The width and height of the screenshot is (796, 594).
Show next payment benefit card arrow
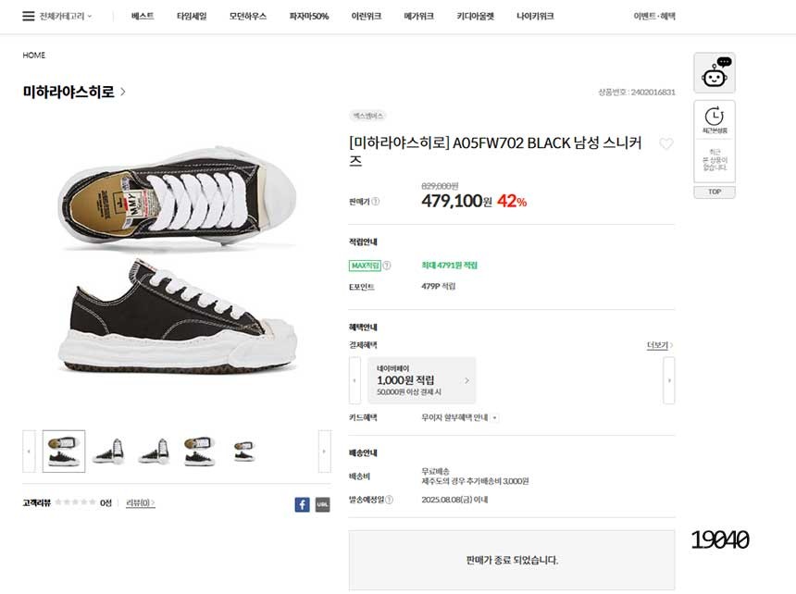pyautogui.click(x=668, y=380)
